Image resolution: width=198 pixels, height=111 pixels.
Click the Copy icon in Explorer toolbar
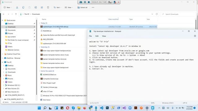(x=23, y=7)
